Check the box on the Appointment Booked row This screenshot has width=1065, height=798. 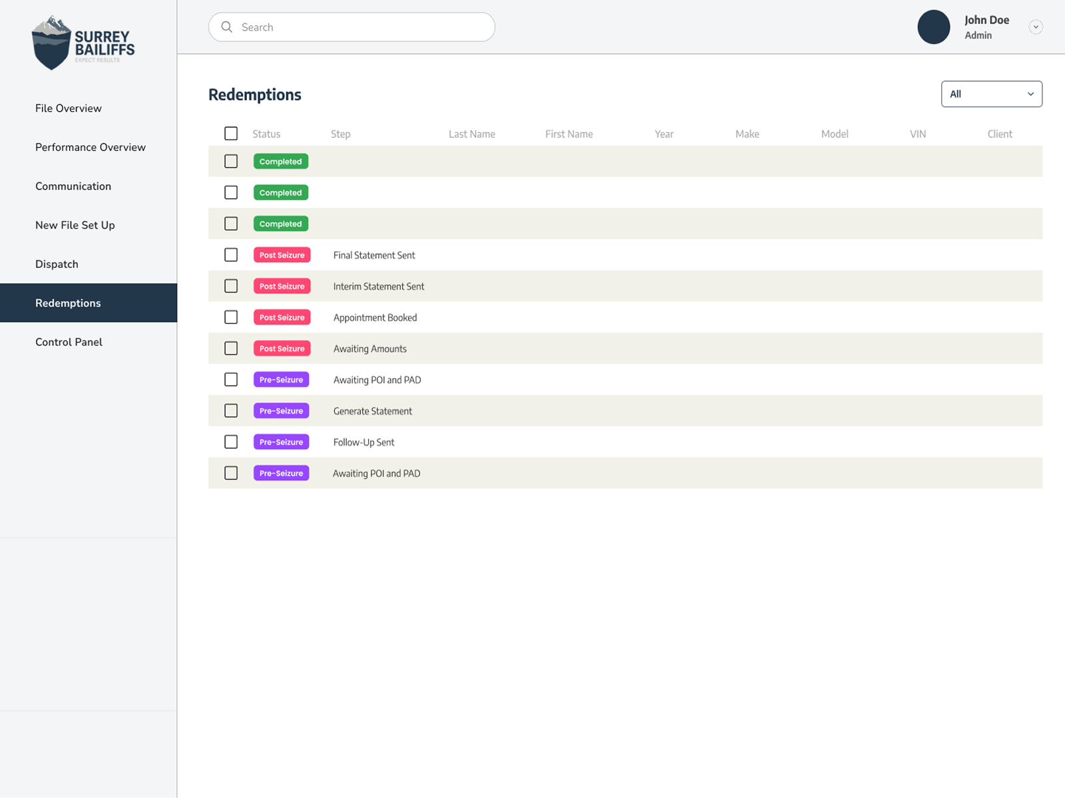coord(231,317)
